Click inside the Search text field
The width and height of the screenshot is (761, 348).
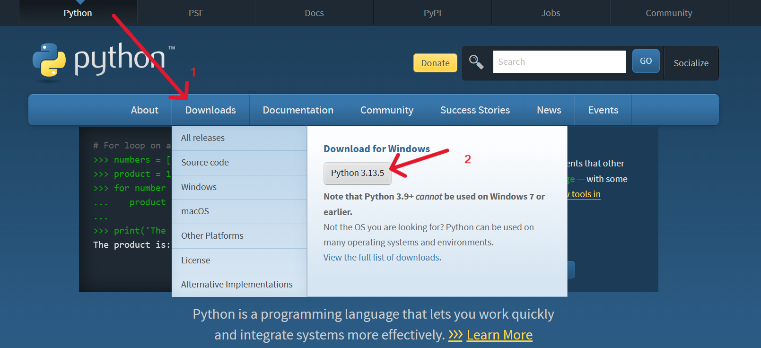coord(559,62)
